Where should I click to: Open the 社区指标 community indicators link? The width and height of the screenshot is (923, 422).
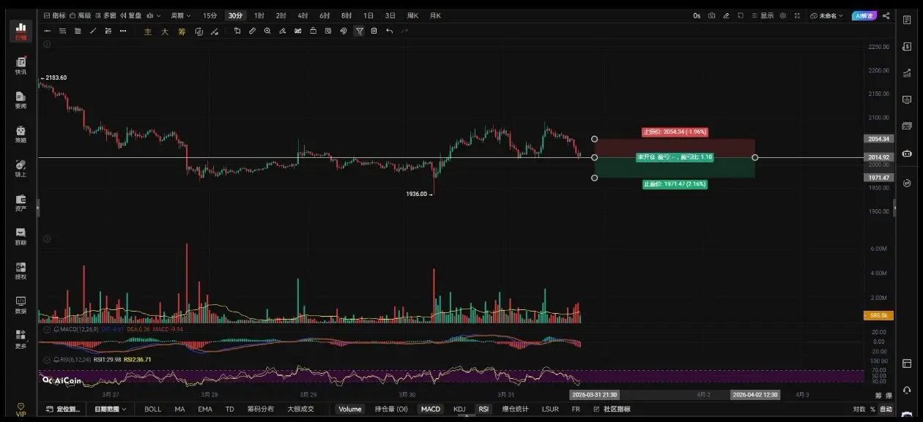(611, 409)
